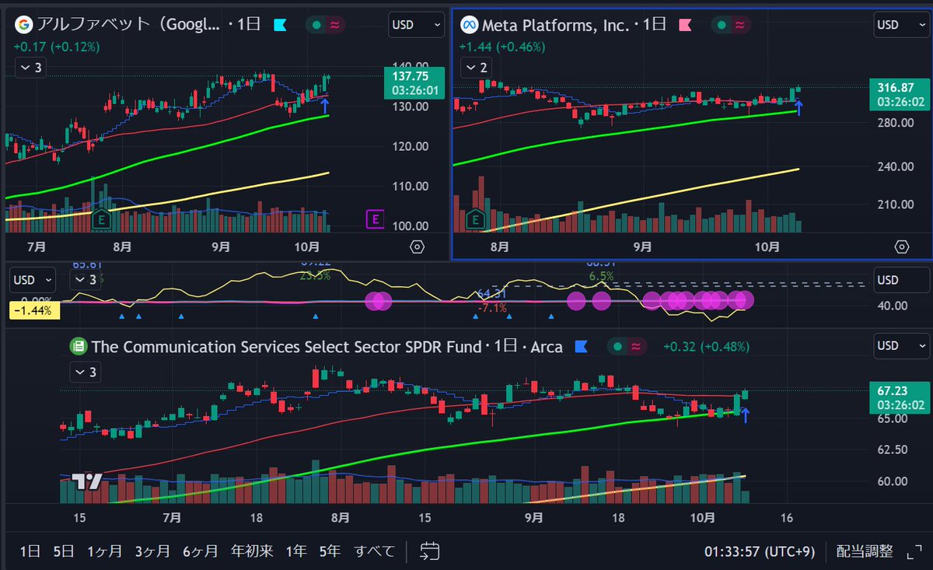Click the first blue triangle marker in indicator pane
933x570 pixels.
tap(122, 316)
